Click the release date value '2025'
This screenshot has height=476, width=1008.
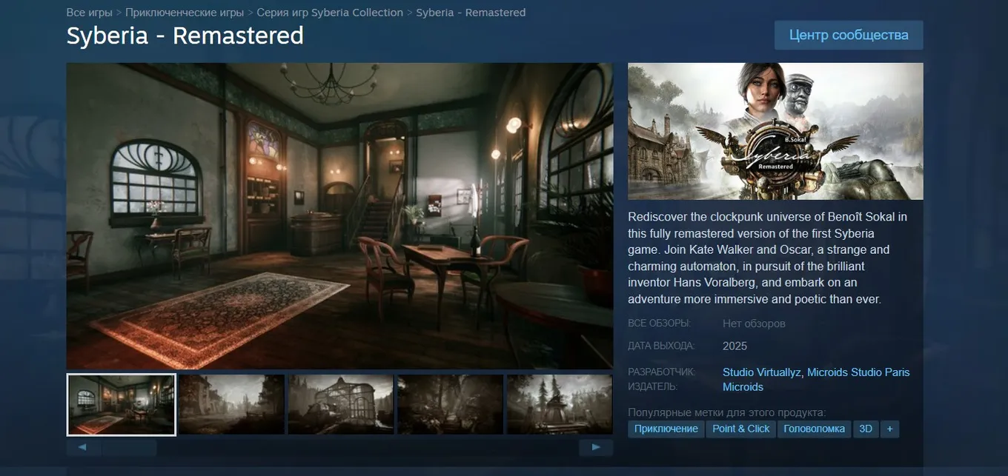click(735, 346)
